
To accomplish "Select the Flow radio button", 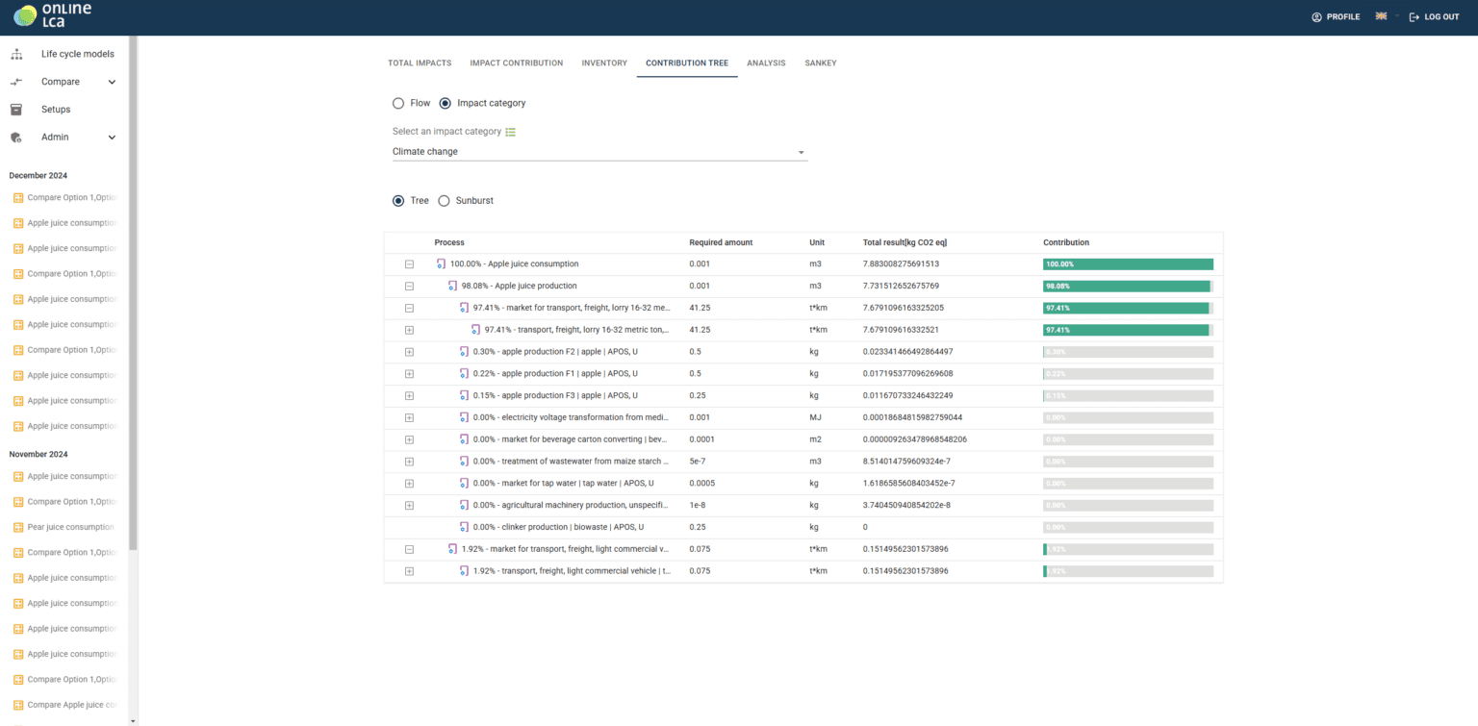I will click(x=398, y=103).
